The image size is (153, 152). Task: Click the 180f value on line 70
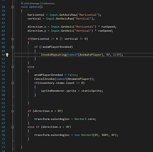(x=105, y=135)
